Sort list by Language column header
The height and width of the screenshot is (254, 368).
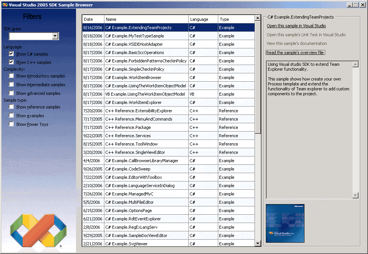(x=203, y=19)
